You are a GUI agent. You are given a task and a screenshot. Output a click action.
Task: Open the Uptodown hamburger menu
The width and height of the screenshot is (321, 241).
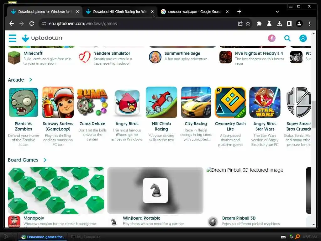pyautogui.click(x=12, y=38)
